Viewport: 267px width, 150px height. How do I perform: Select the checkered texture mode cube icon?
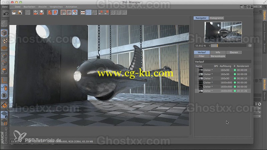(x=4, y=40)
